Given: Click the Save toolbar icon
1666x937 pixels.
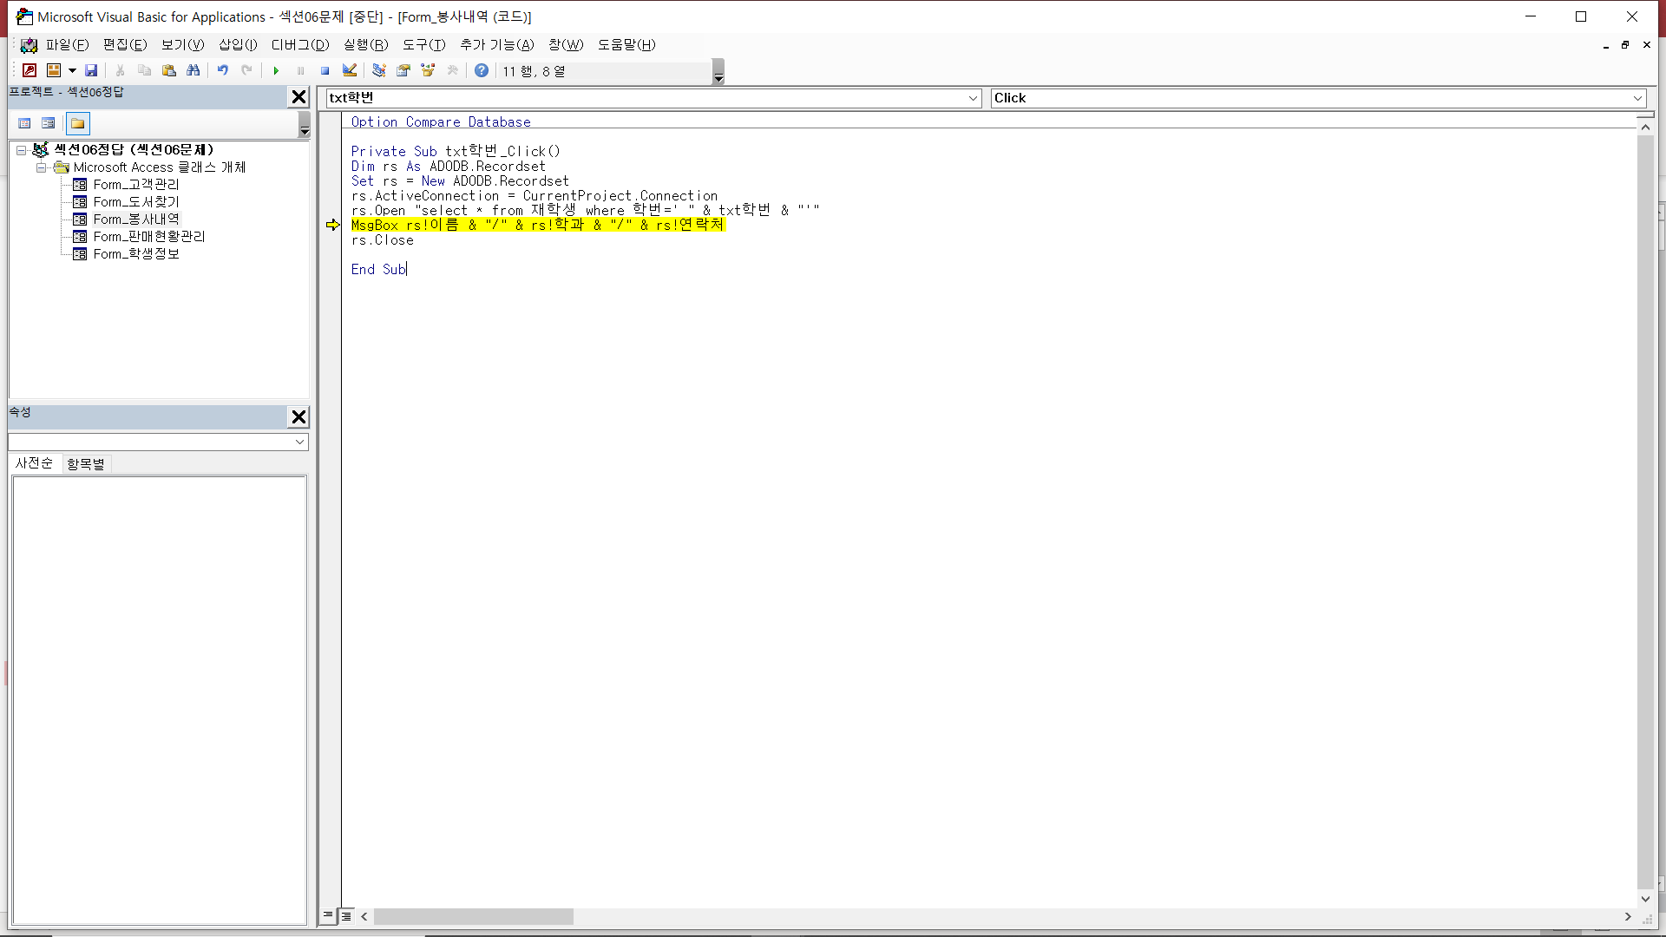Looking at the screenshot, I should point(91,70).
